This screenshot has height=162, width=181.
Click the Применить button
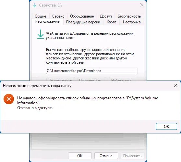pyautogui.click(x=132, y=156)
